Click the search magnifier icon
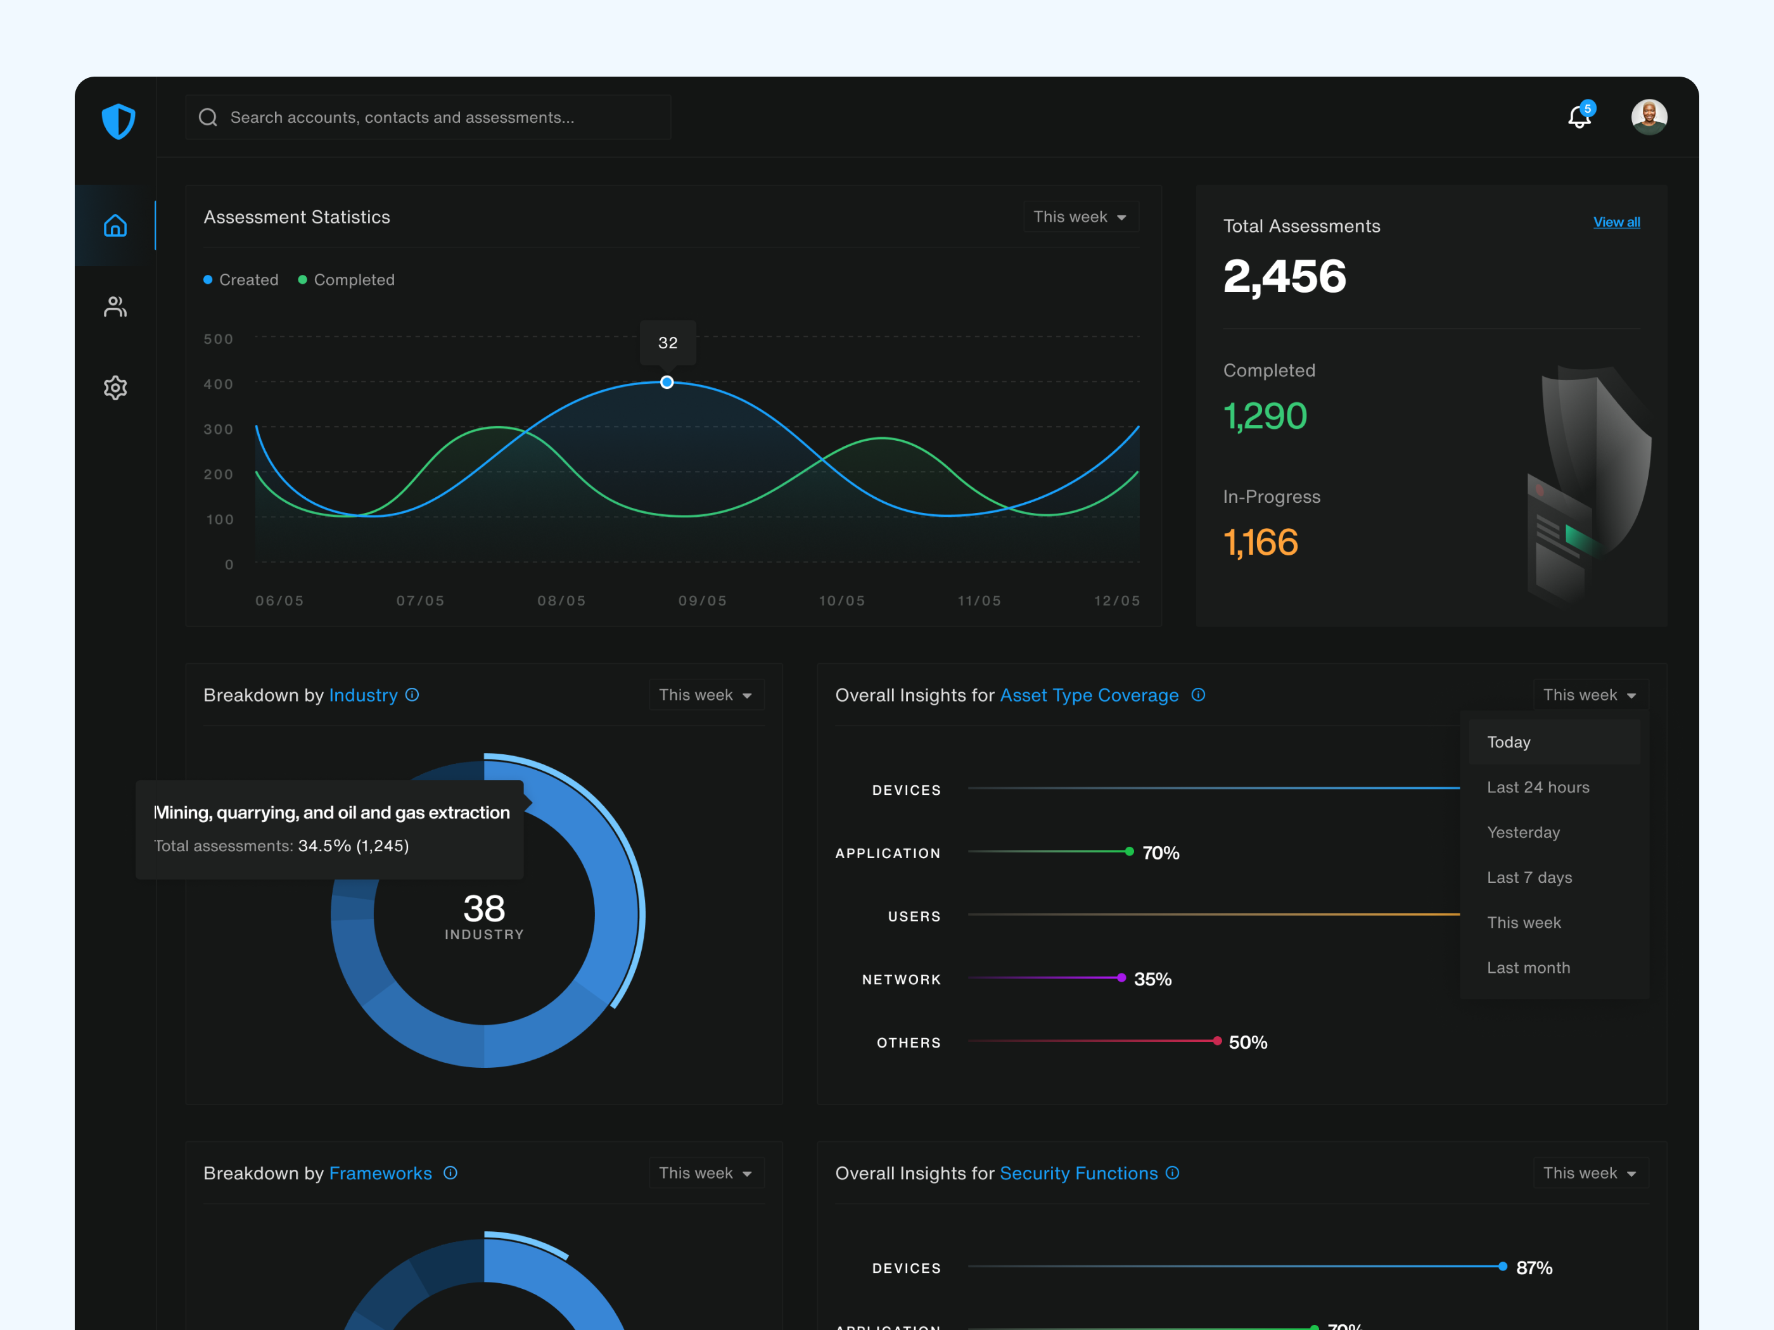Viewport: 1774px width, 1330px height. click(208, 117)
